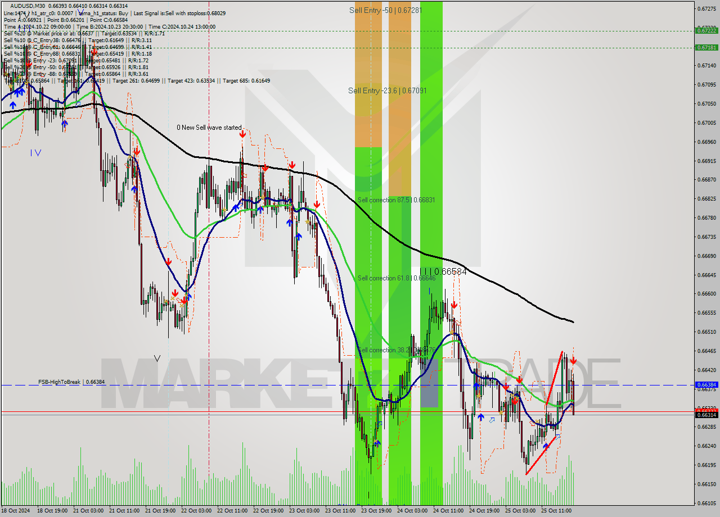This screenshot has width=720, height=517.
Task: Click the red sell arrow above 'New Sell wave started'
Action: click(x=242, y=134)
